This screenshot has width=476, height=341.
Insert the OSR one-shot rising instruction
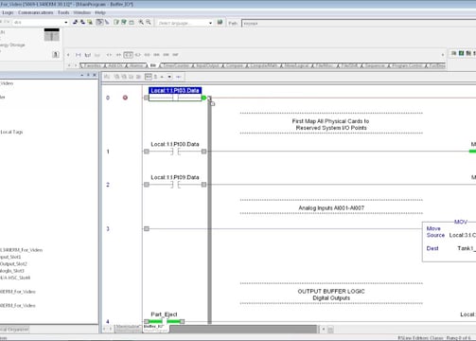tap(166, 55)
